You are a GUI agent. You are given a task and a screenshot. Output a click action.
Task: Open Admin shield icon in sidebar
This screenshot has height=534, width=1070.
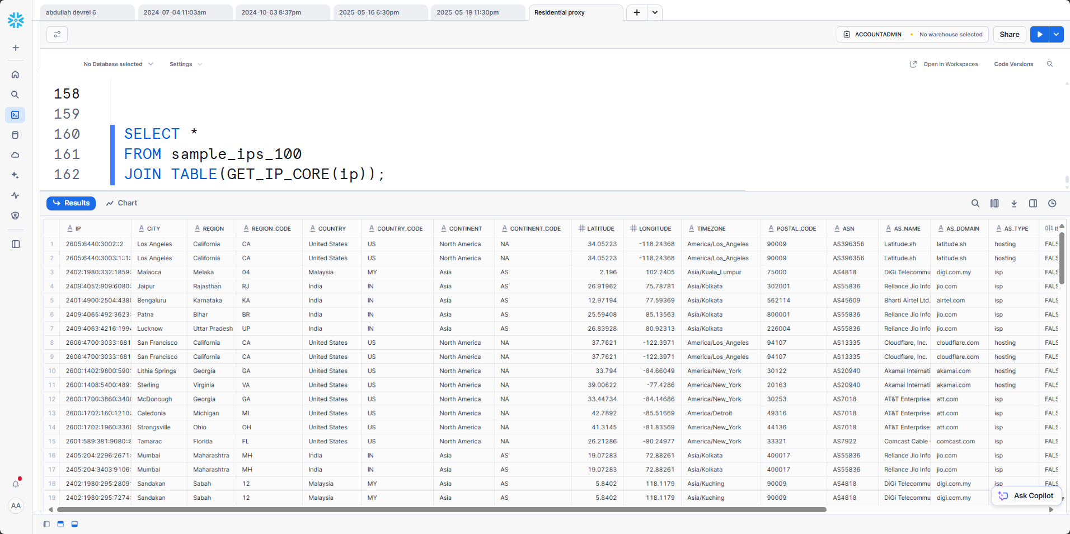pos(16,216)
